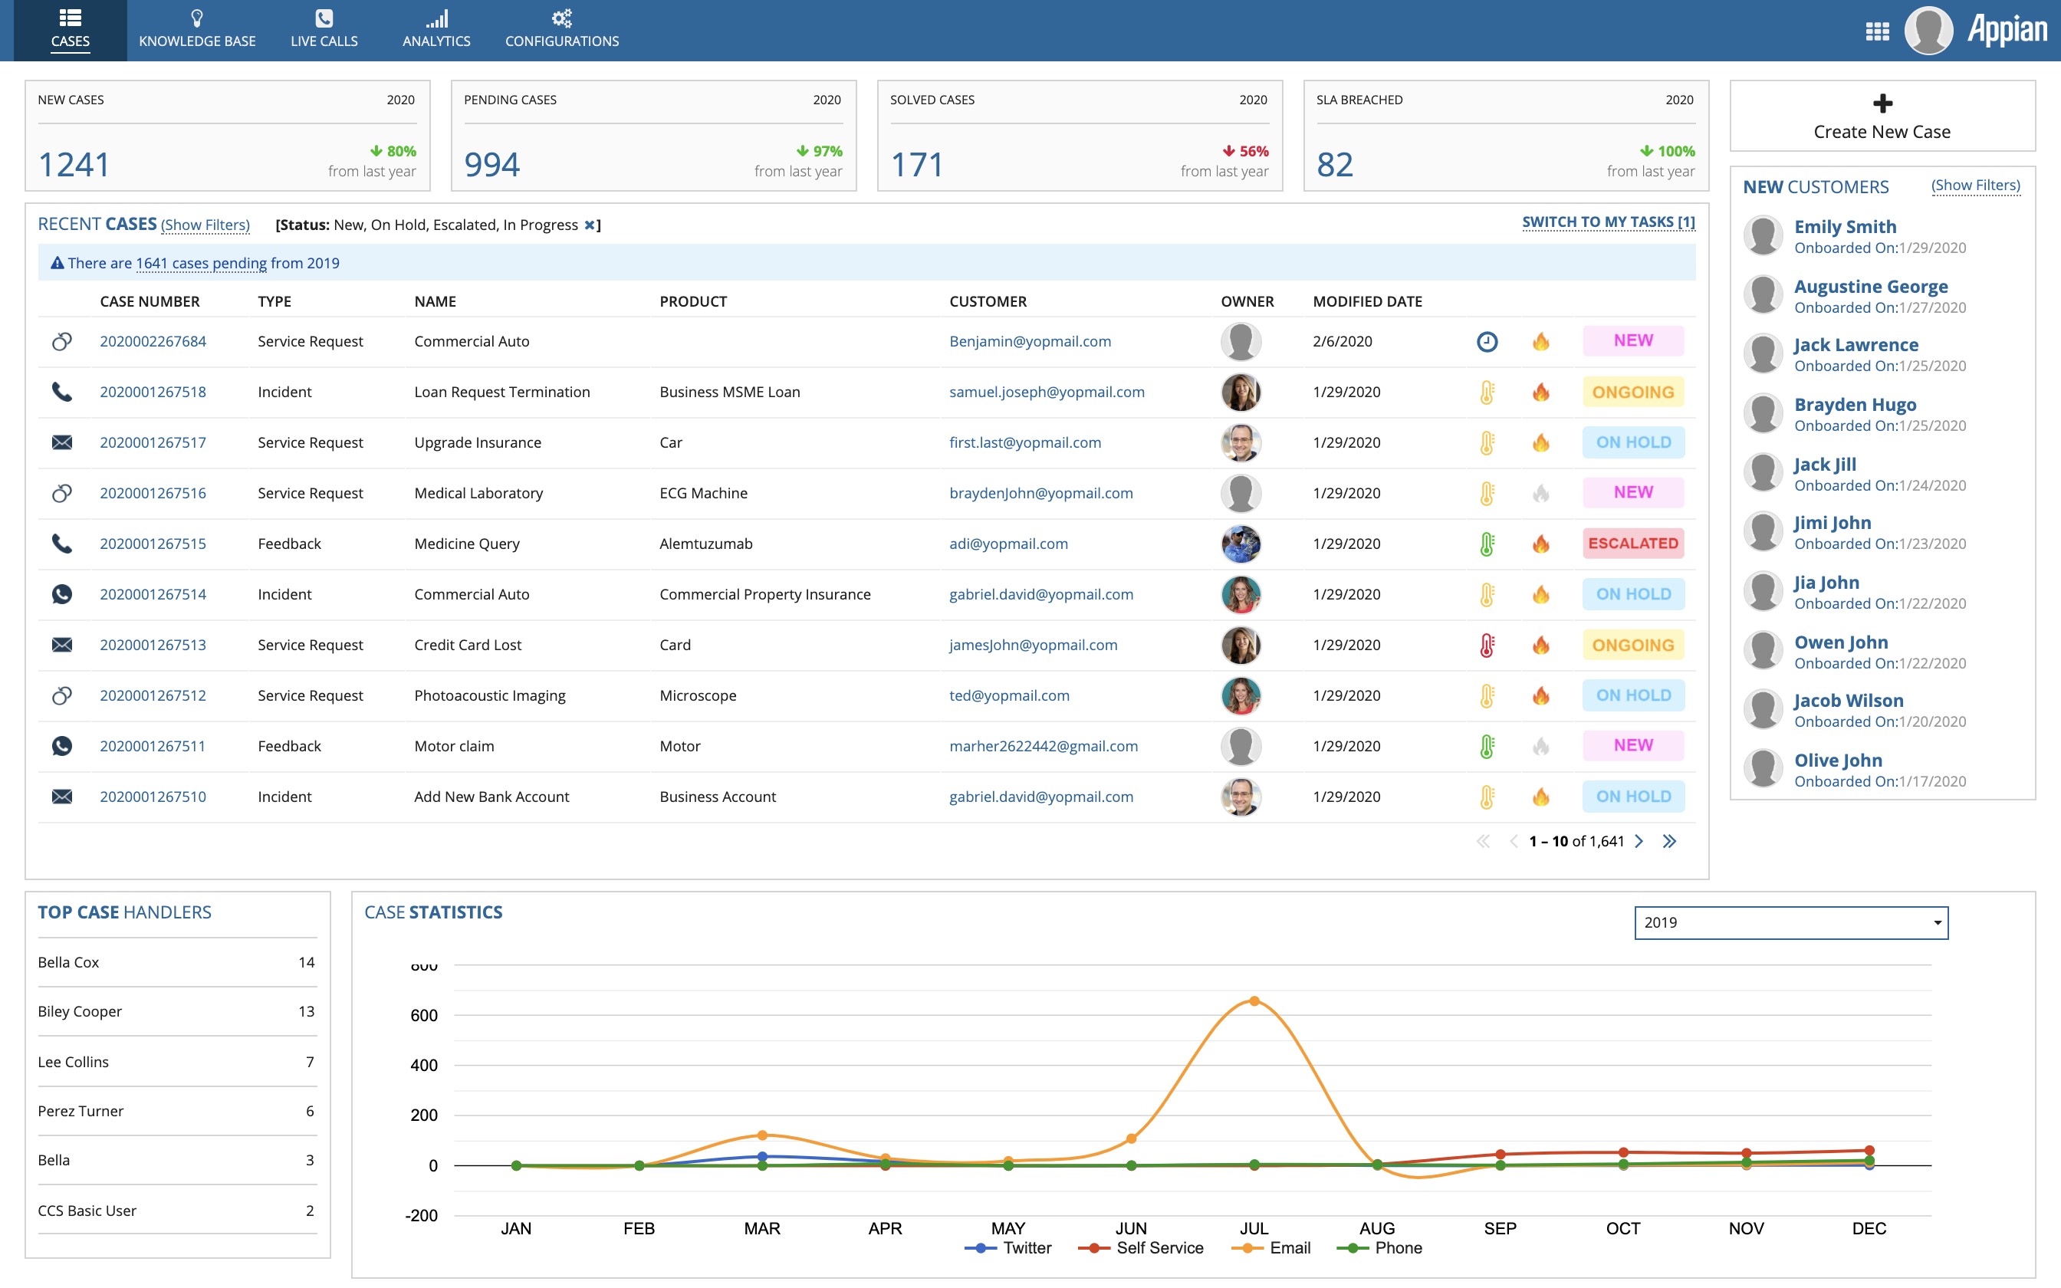Go to the next page of recent cases
This screenshot has height=1288, width=2061.
pyautogui.click(x=1639, y=841)
